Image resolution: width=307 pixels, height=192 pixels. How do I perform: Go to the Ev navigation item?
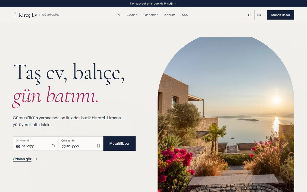point(118,15)
